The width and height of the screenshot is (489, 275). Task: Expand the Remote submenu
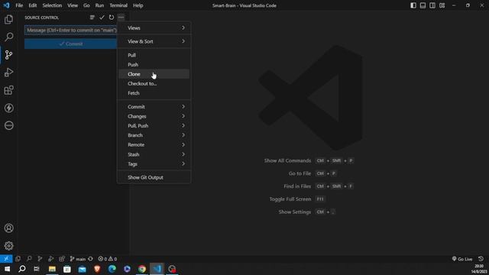pos(154,144)
